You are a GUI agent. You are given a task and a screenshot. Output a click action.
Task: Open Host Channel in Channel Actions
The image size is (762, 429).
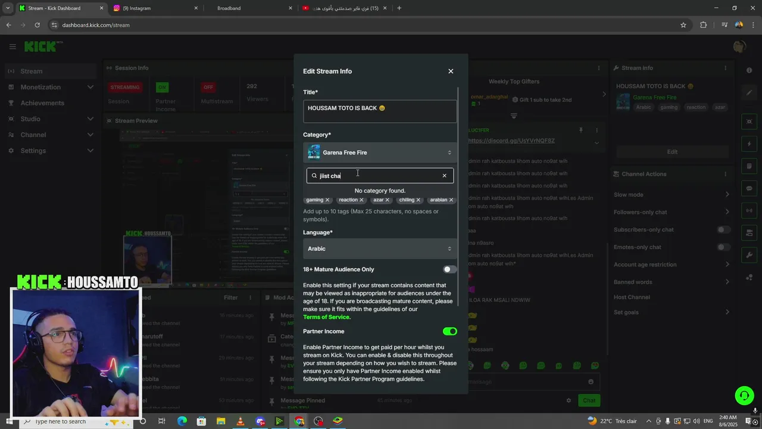[x=632, y=297]
